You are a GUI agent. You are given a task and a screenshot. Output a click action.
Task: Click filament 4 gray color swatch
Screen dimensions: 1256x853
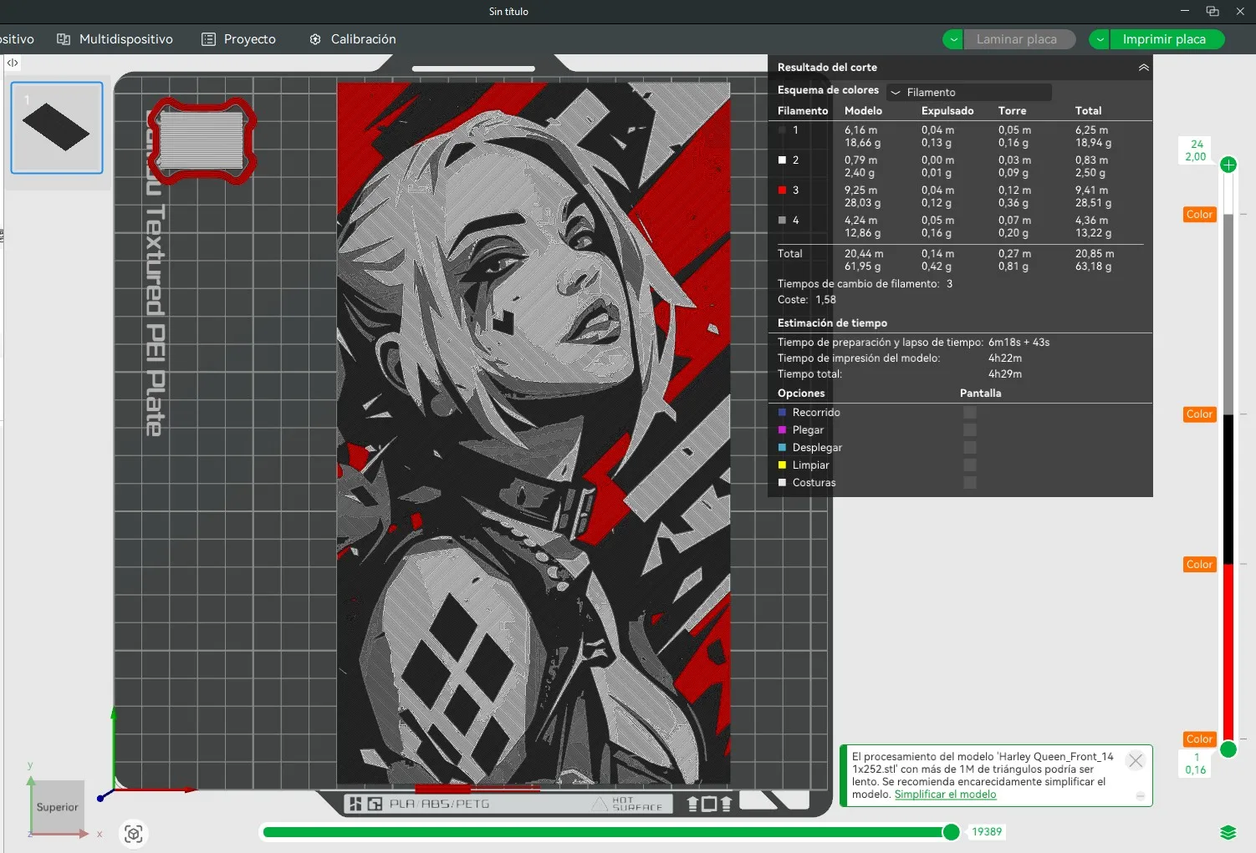tap(782, 221)
